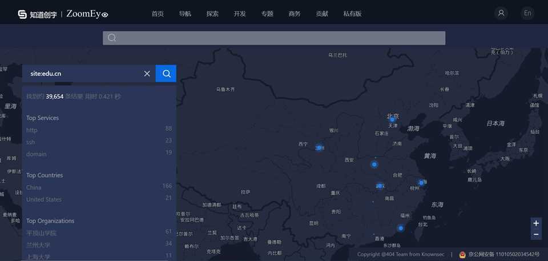This screenshot has width=548, height=261.
Task: Click the 东海 map label
Action: (437, 204)
